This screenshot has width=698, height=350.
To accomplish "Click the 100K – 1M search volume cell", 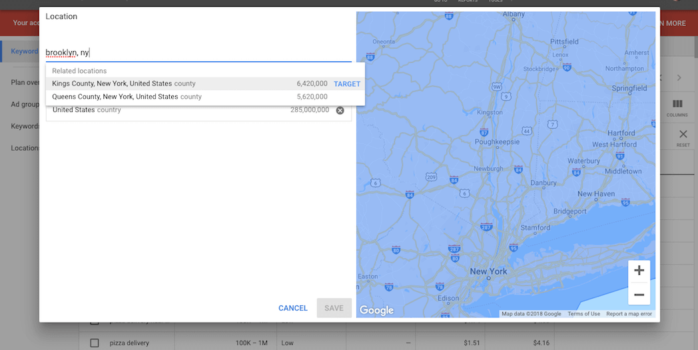I will pos(252,343).
